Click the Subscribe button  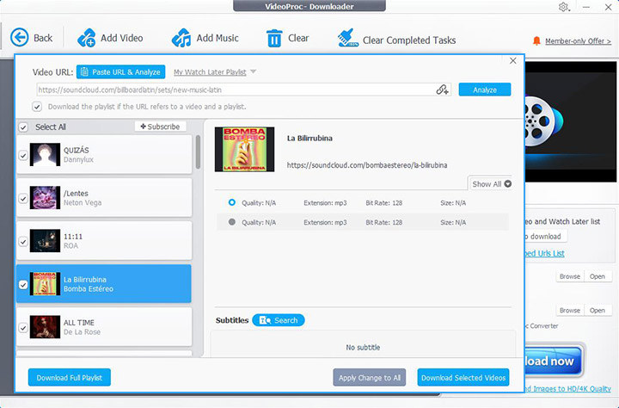coord(160,127)
